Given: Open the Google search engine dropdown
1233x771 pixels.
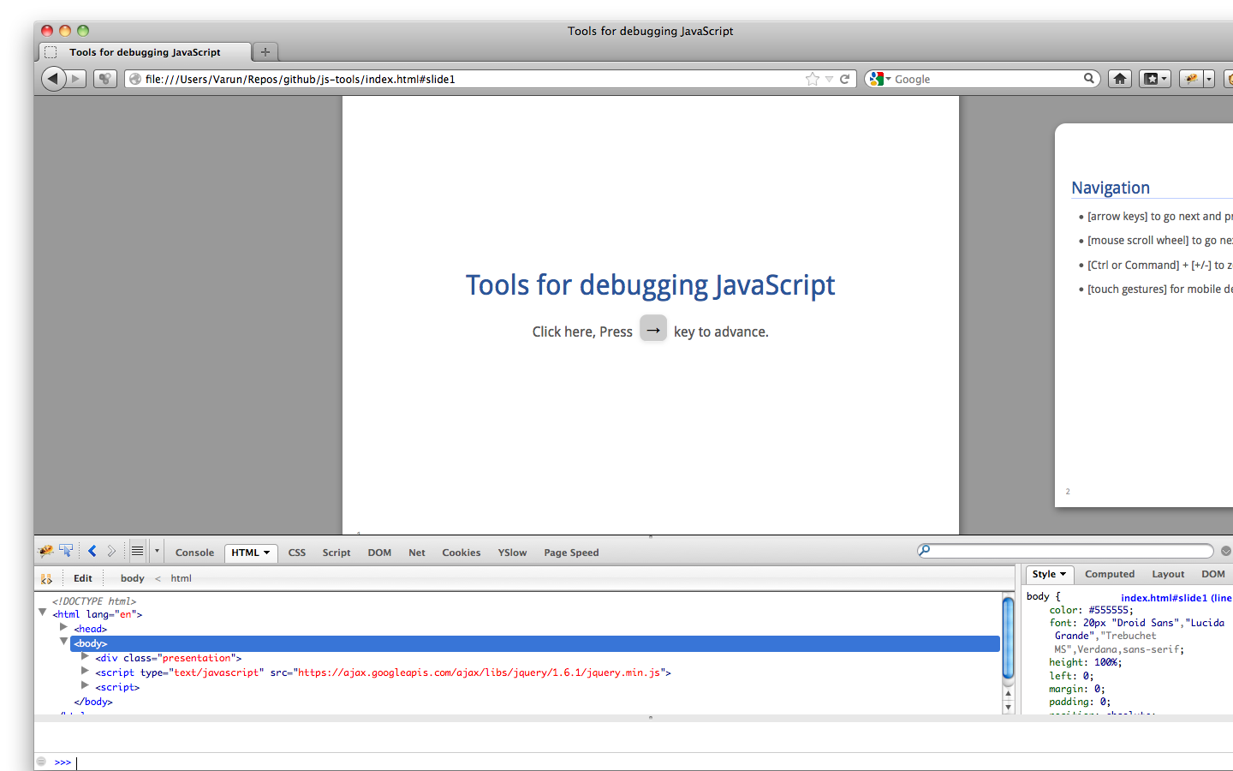Looking at the screenshot, I should 879,79.
